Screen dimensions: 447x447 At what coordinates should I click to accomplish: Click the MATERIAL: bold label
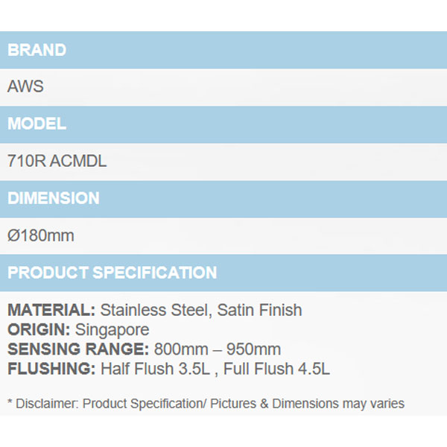pos(51,310)
